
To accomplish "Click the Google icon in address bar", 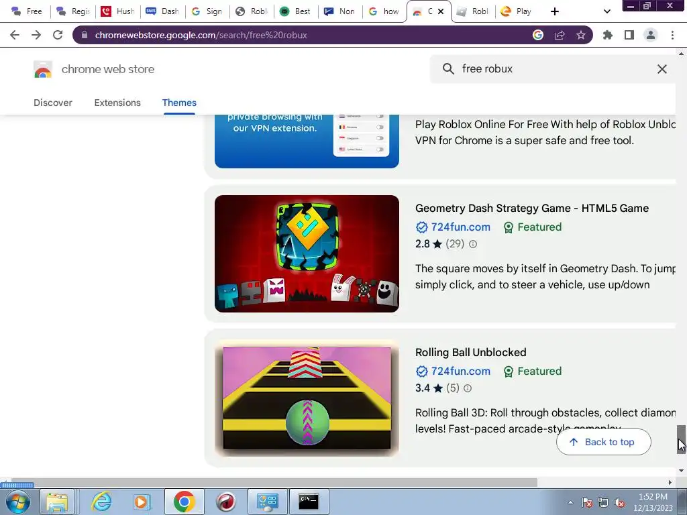I will 538,35.
